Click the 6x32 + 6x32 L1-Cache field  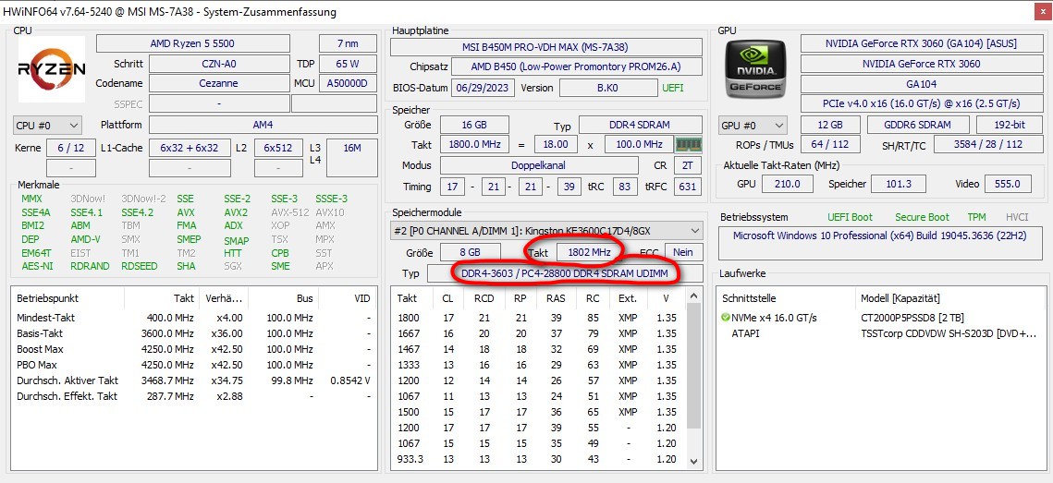(189, 149)
